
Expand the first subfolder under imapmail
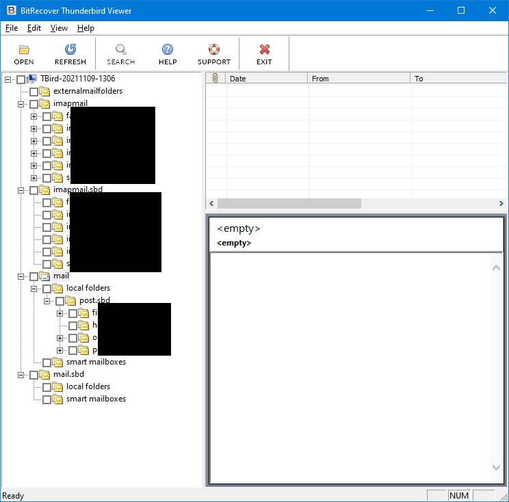coord(34,116)
